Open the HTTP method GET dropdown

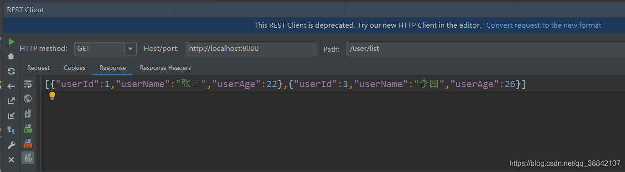coord(131,49)
